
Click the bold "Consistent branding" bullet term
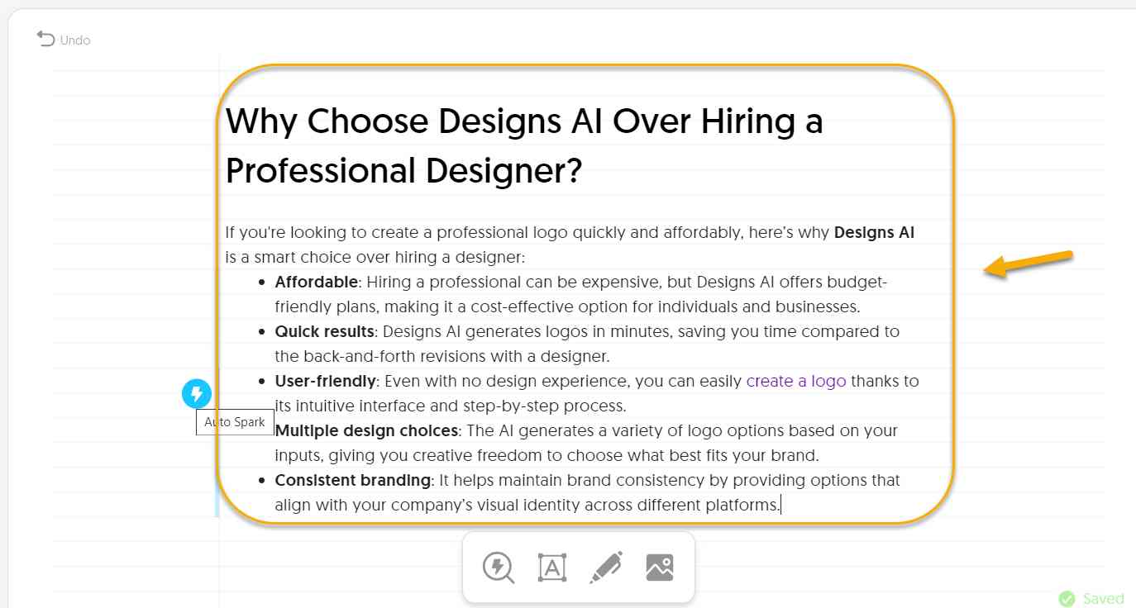[353, 480]
